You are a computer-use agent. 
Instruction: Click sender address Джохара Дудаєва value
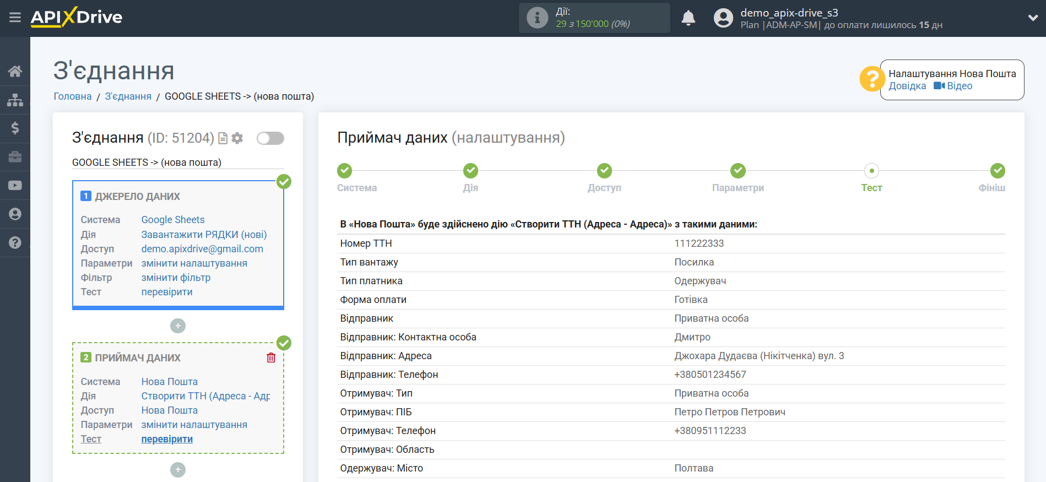pos(759,356)
